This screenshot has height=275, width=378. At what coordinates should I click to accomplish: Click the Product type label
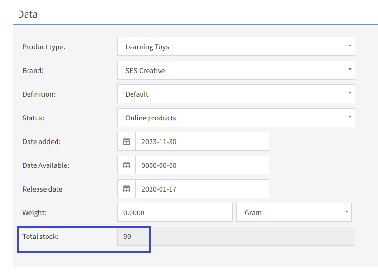pos(44,46)
